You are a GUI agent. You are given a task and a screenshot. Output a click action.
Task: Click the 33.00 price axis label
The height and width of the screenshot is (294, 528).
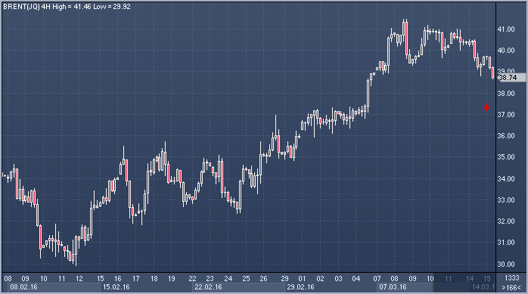[x=506, y=200]
